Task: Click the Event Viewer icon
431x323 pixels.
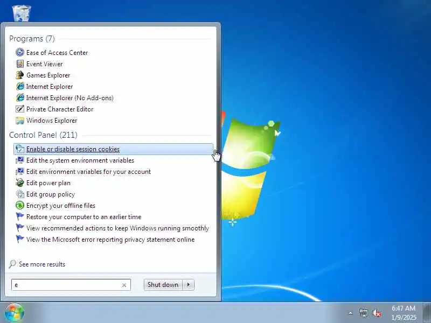Action: pyautogui.click(x=20, y=64)
